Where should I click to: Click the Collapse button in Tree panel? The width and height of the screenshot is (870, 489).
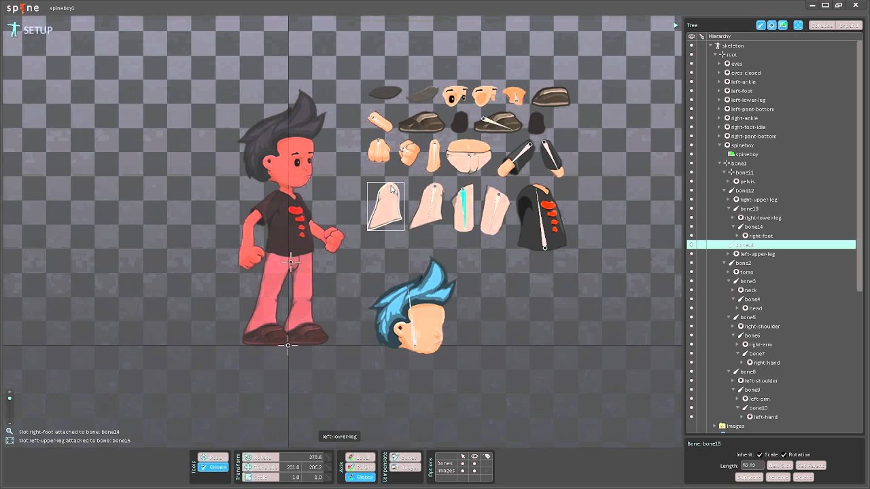point(822,25)
